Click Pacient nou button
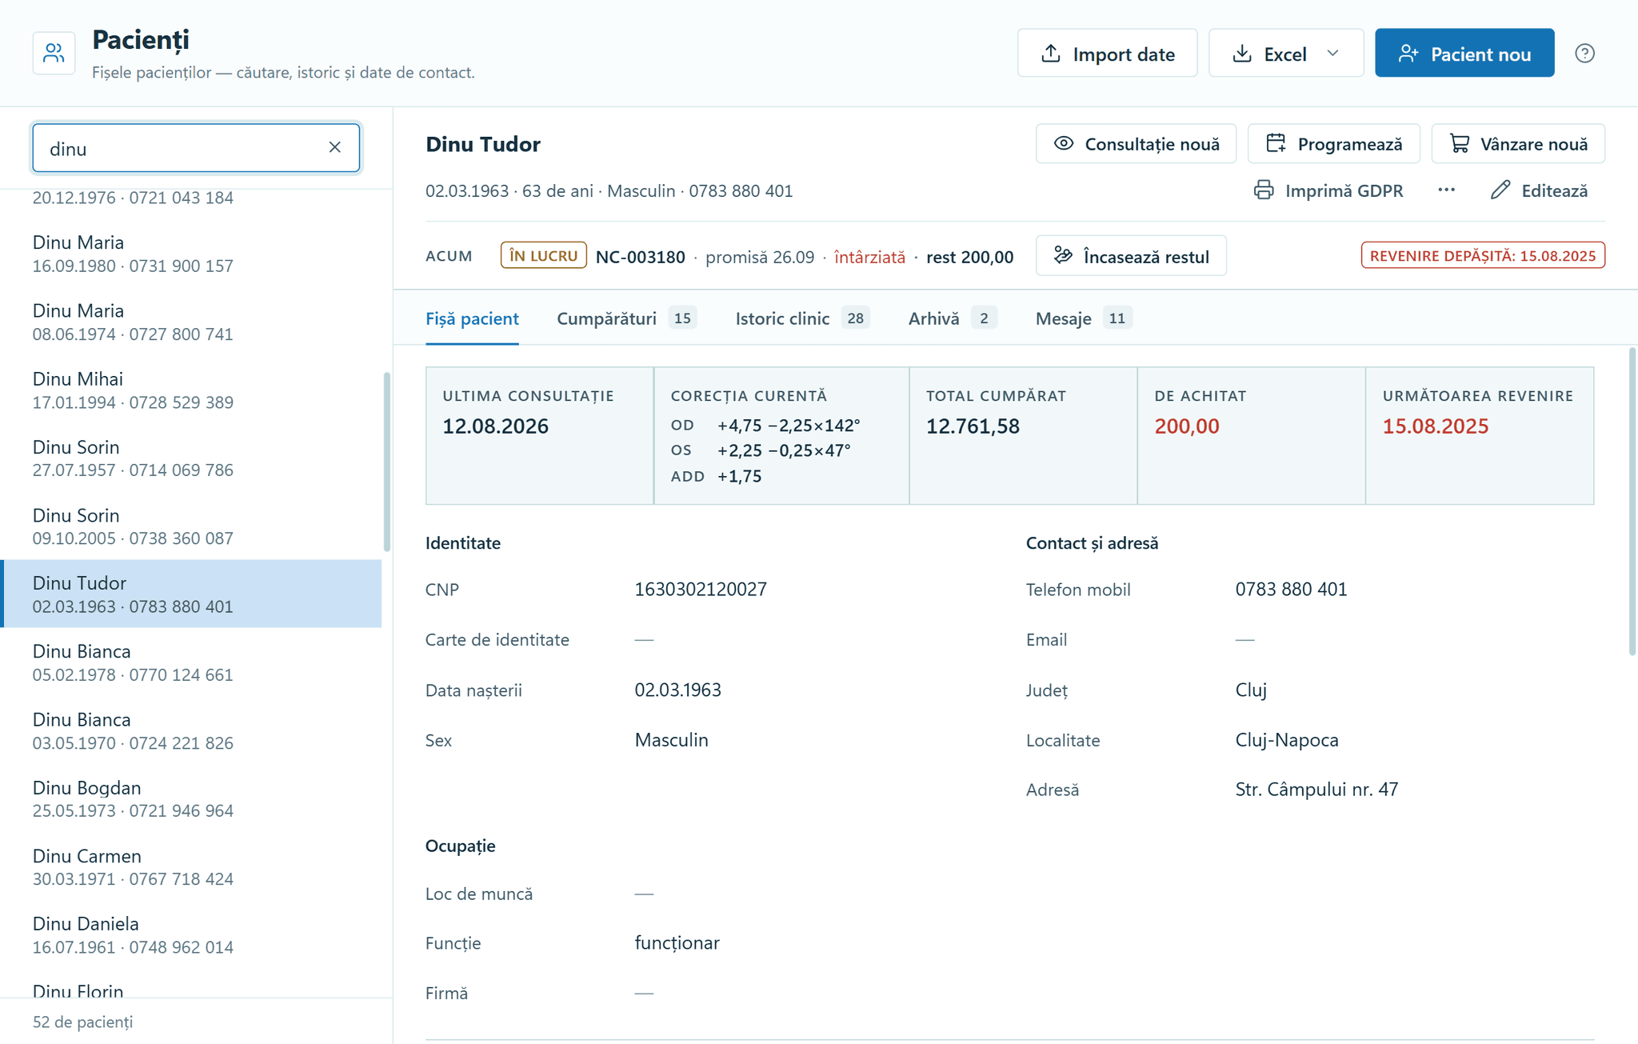Viewport: 1638px width, 1044px height. (x=1464, y=54)
